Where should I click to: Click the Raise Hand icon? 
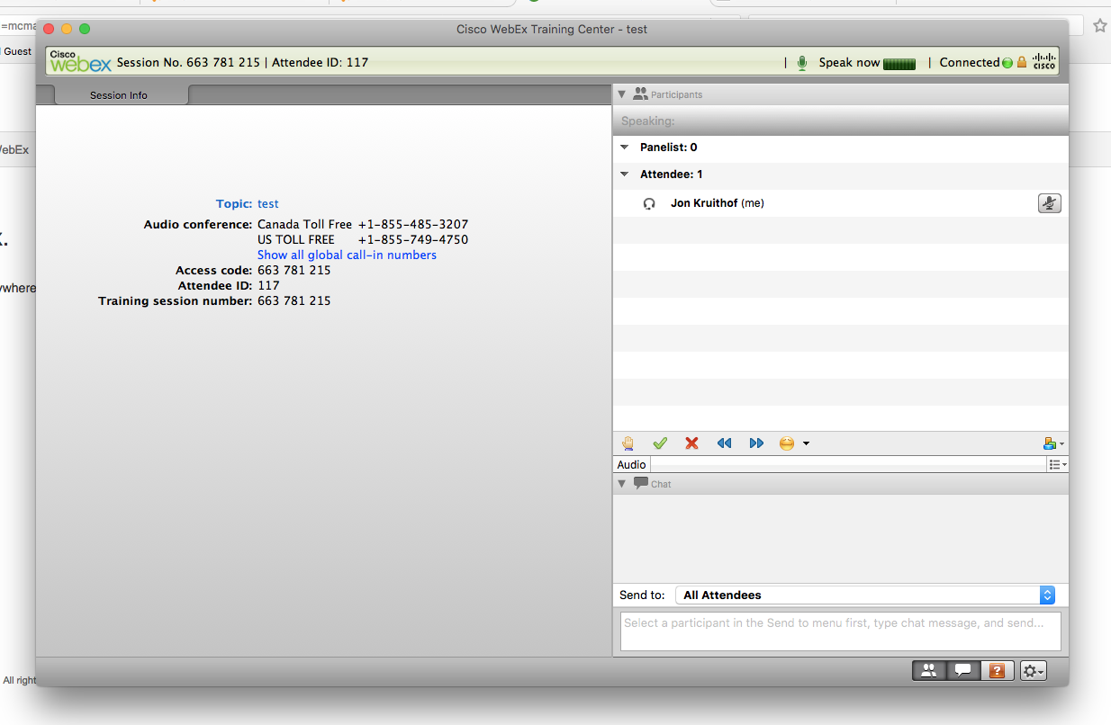pos(628,443)
